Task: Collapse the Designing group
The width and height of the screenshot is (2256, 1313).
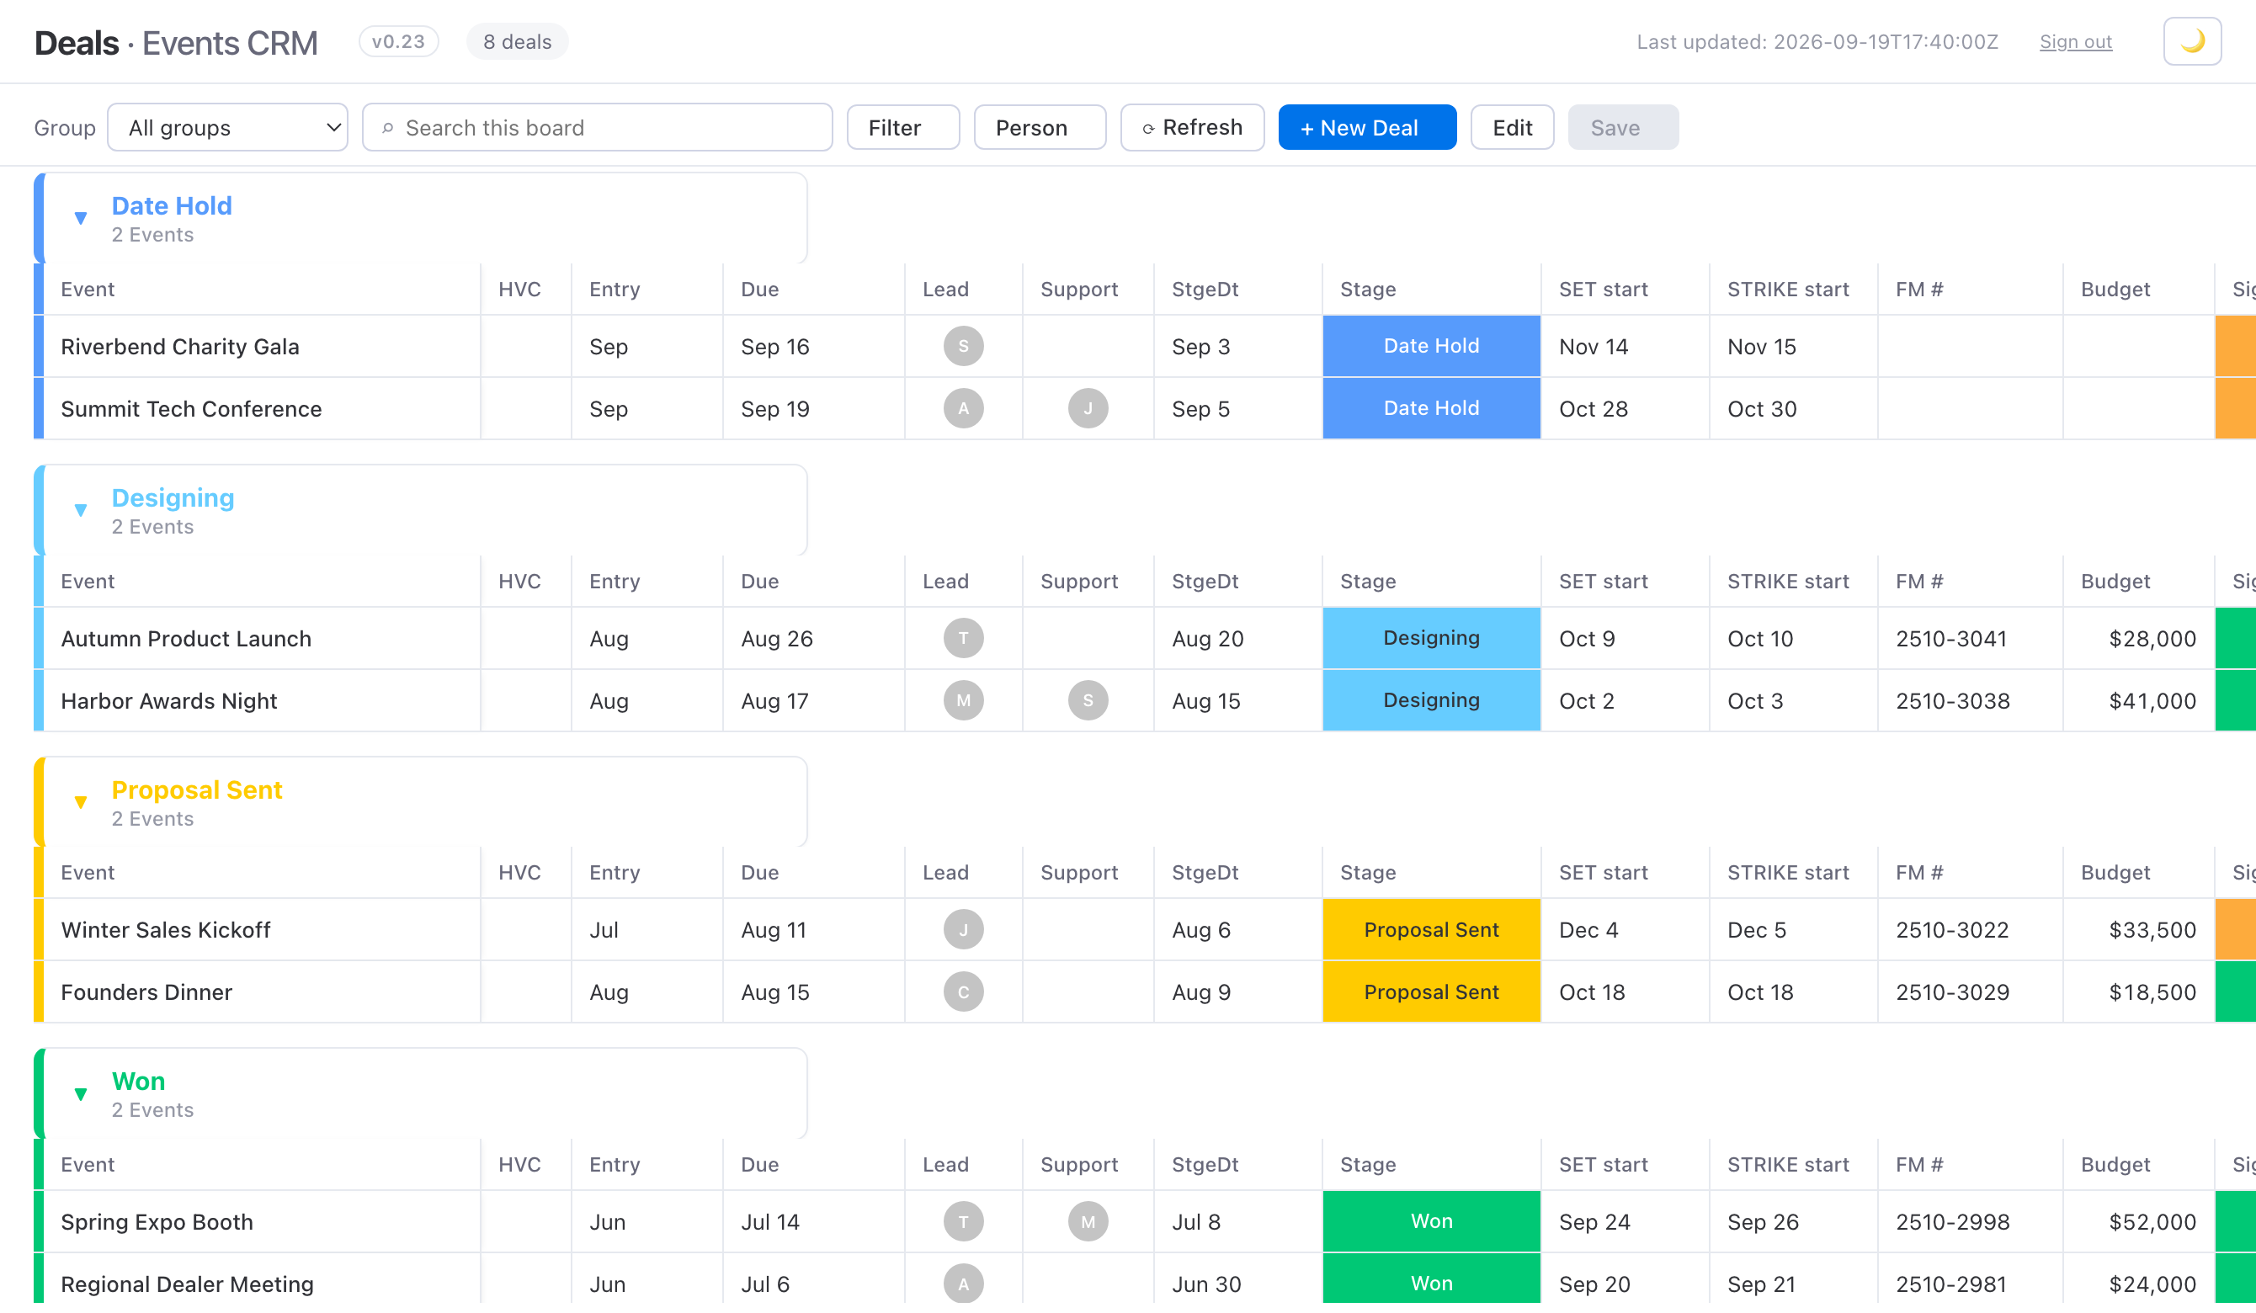Action: [81, 511]
